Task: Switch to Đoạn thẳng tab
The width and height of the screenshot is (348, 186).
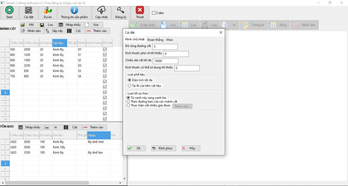Action: pyautogui.click(x=155, y=40)
